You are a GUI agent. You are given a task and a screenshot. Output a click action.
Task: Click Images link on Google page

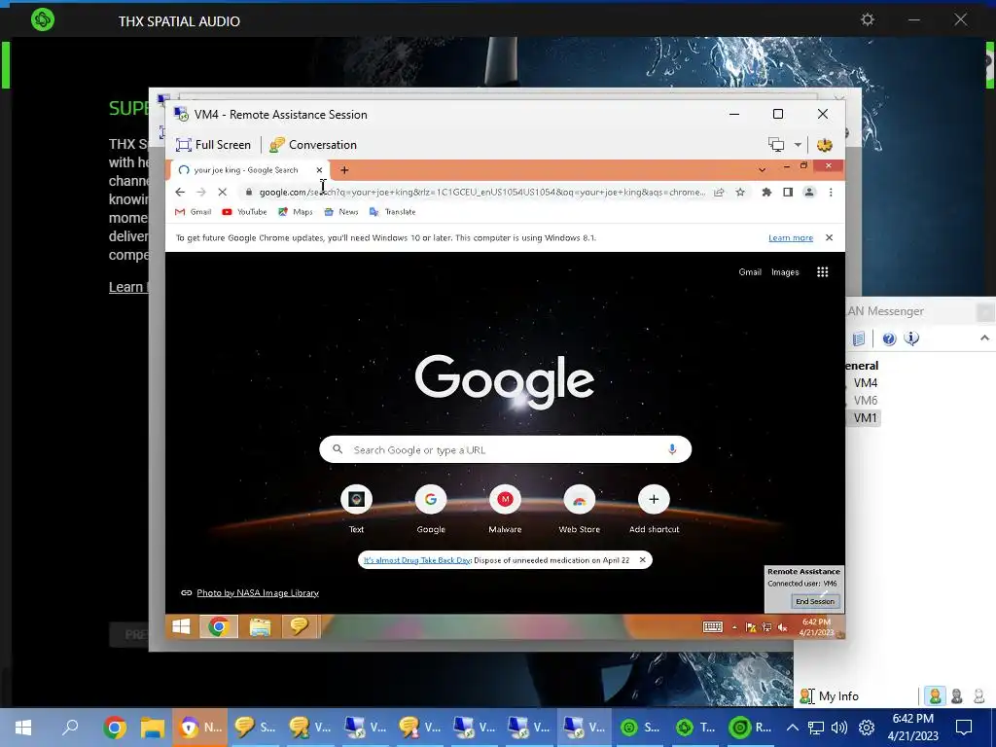point(785,272)
